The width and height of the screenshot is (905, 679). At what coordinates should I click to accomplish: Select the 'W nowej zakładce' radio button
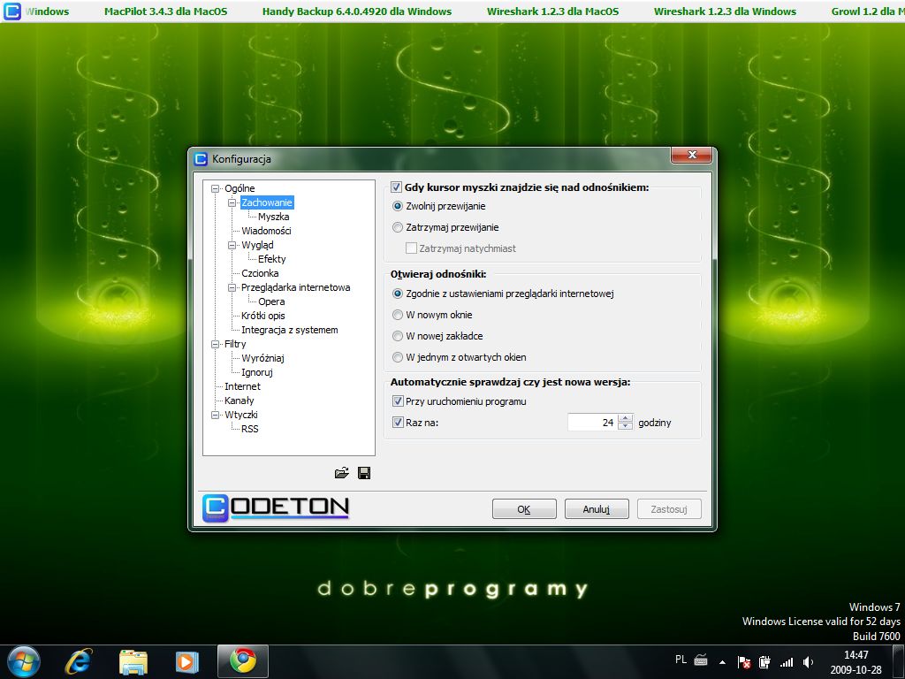(x=397, y=336)
